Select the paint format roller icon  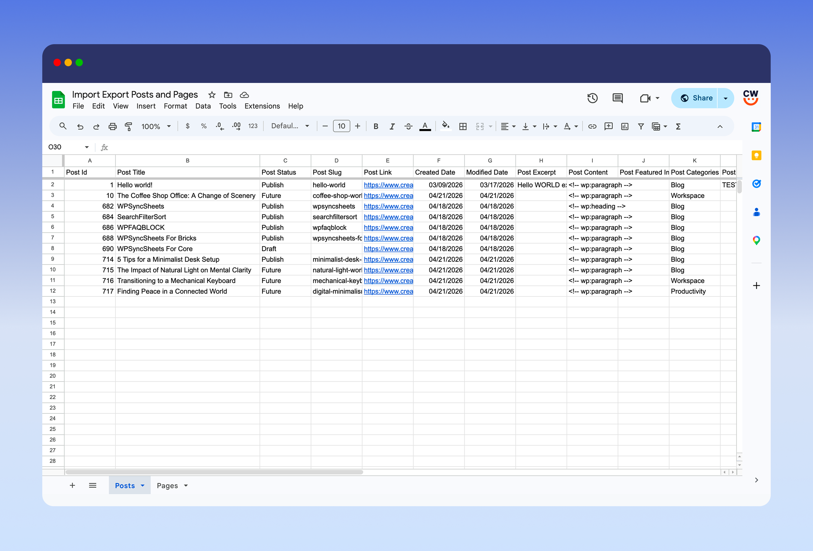pyautogui.click(x=128, y=126)
